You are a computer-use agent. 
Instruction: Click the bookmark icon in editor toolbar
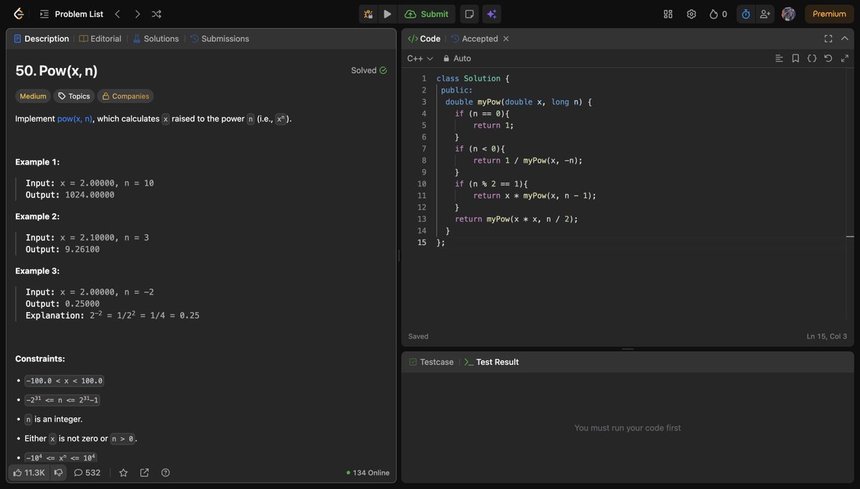795,58
